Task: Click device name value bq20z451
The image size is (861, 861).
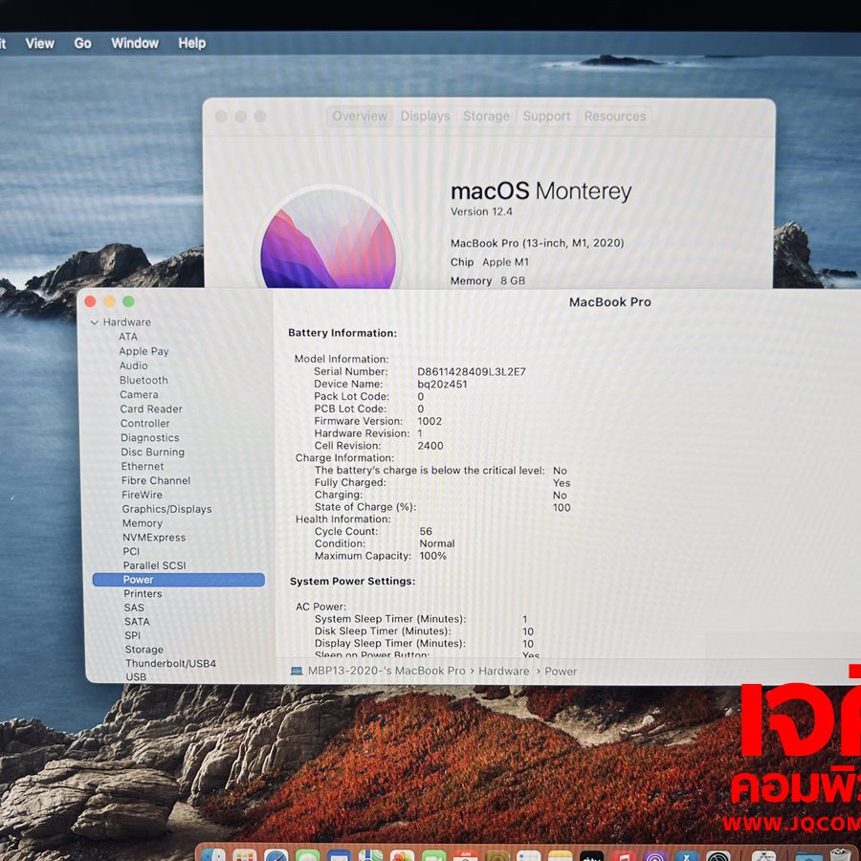Action: point(442,385)
